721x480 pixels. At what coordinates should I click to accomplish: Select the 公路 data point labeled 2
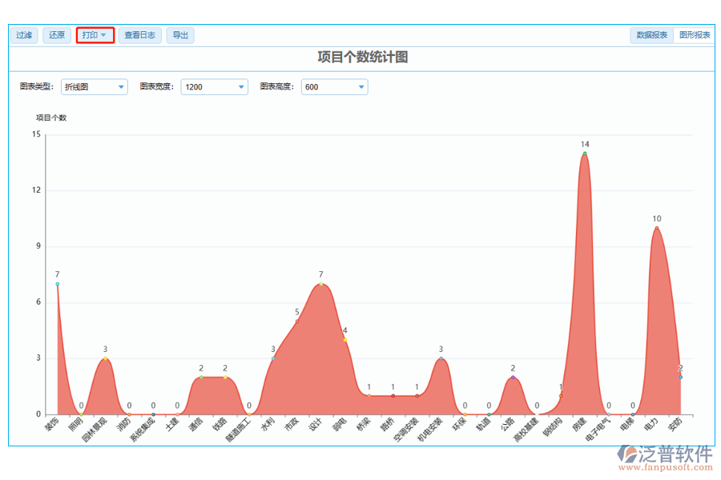click(513, 377)
